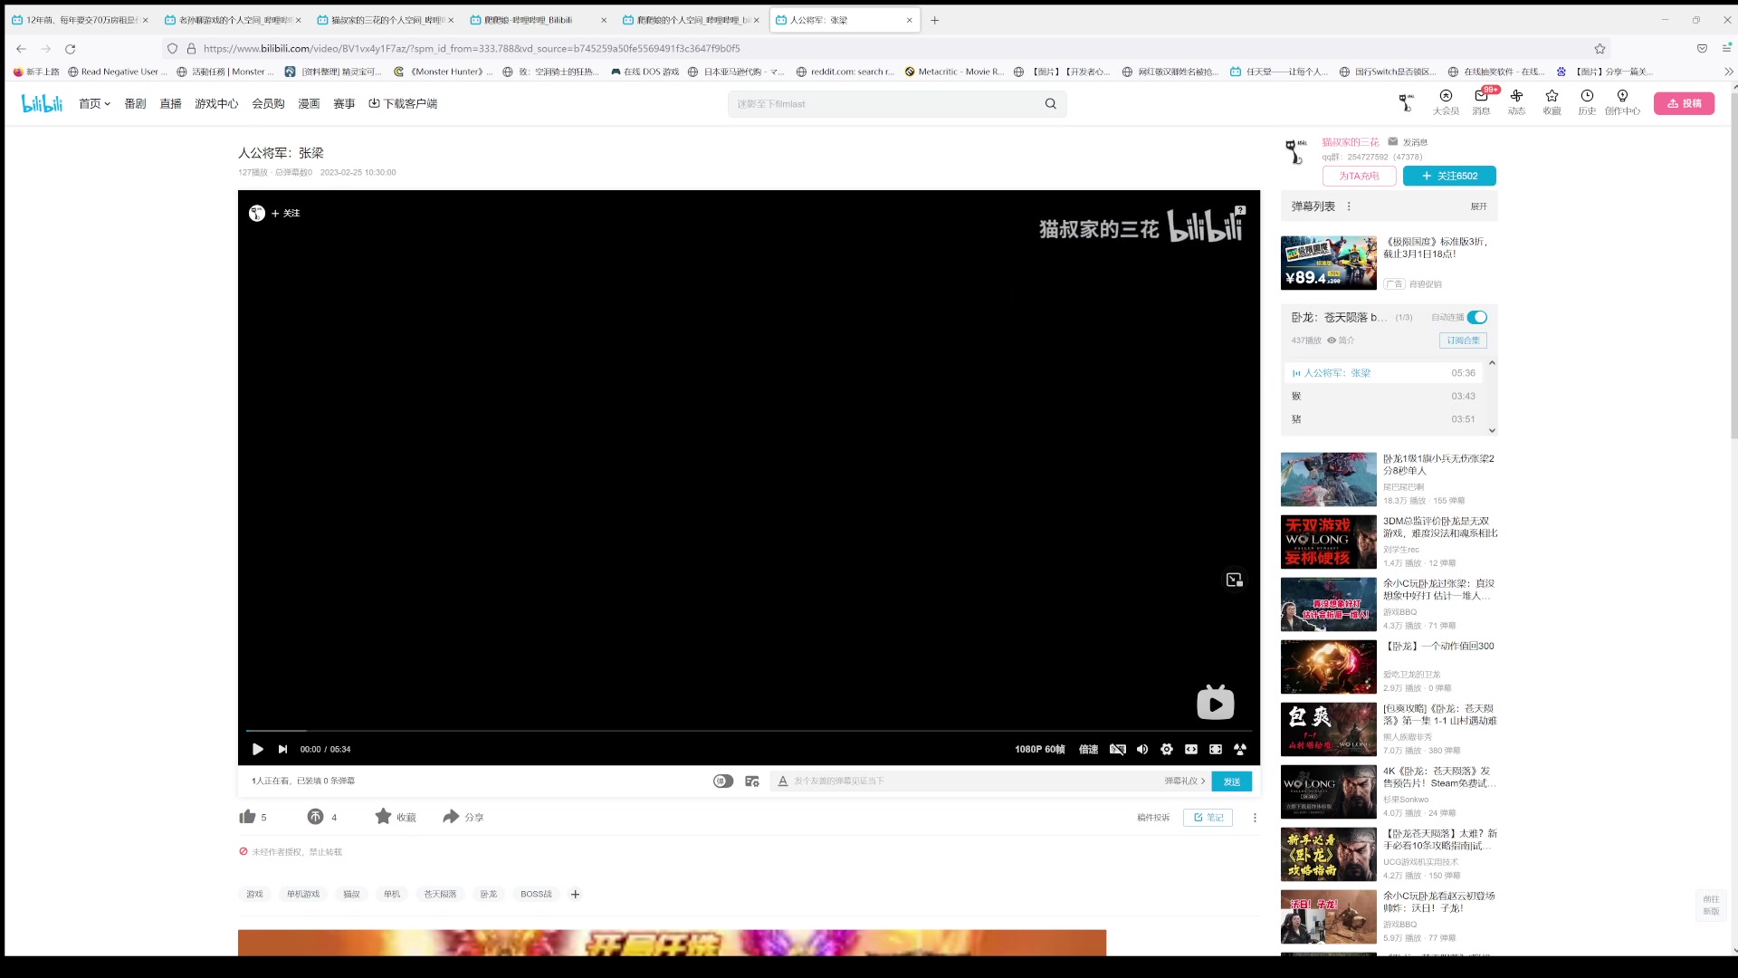Click the share arrow icon

[451, 817]
